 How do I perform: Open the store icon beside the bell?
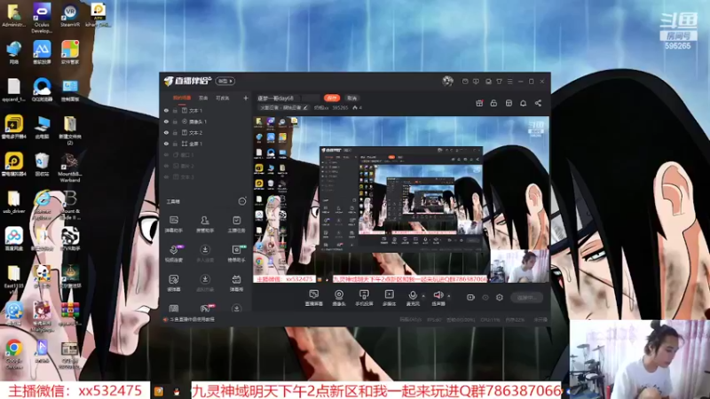click(x=509, y=103)
